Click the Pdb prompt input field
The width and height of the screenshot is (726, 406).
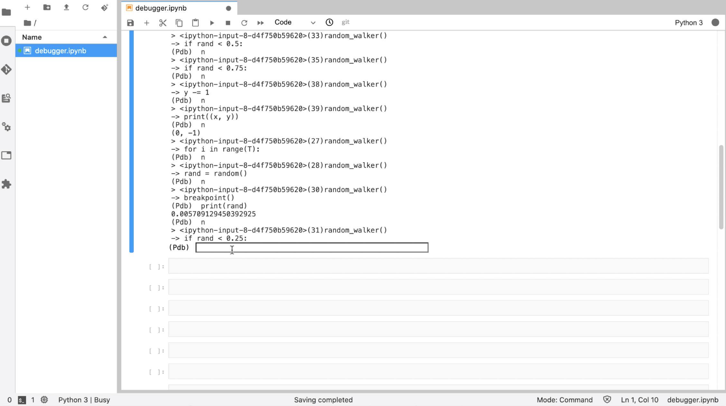[312, 248]
